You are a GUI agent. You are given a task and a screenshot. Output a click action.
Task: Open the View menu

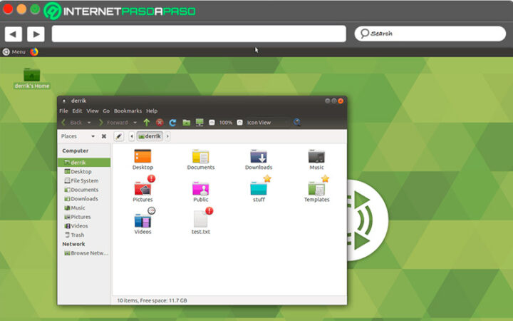[x=93, y=111]
